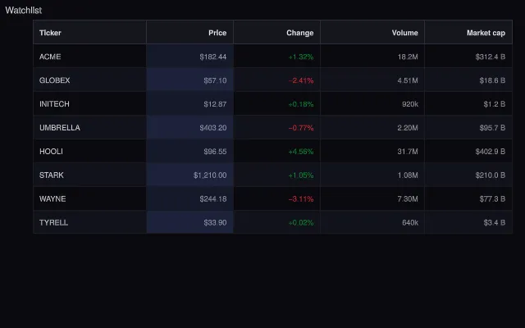Sort by the Price column header
The image size is (525, 328).
pyautogui.click(x=189, y=33)
